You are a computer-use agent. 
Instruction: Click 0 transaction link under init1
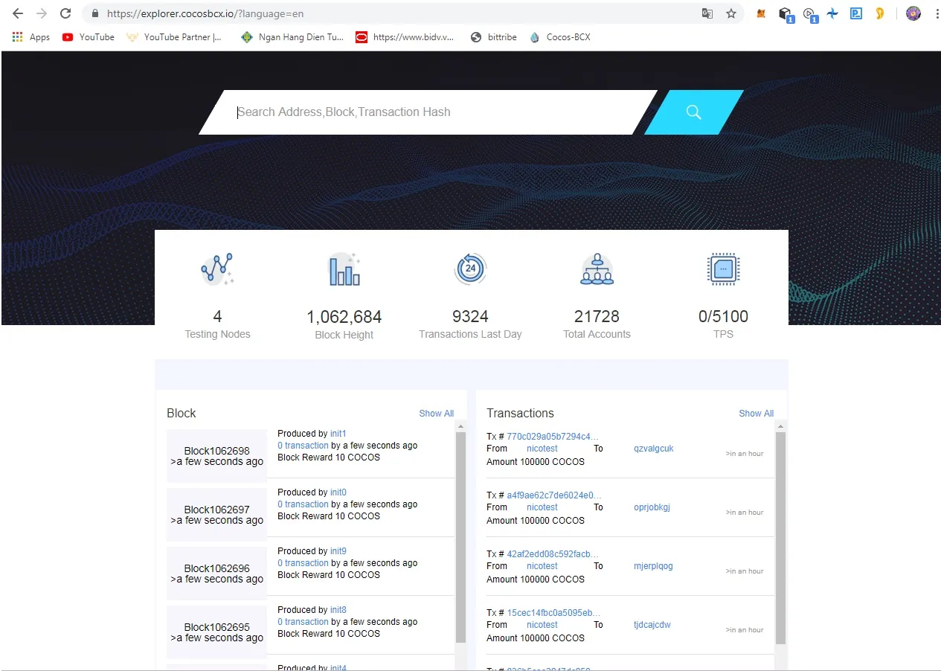(303, 446)
